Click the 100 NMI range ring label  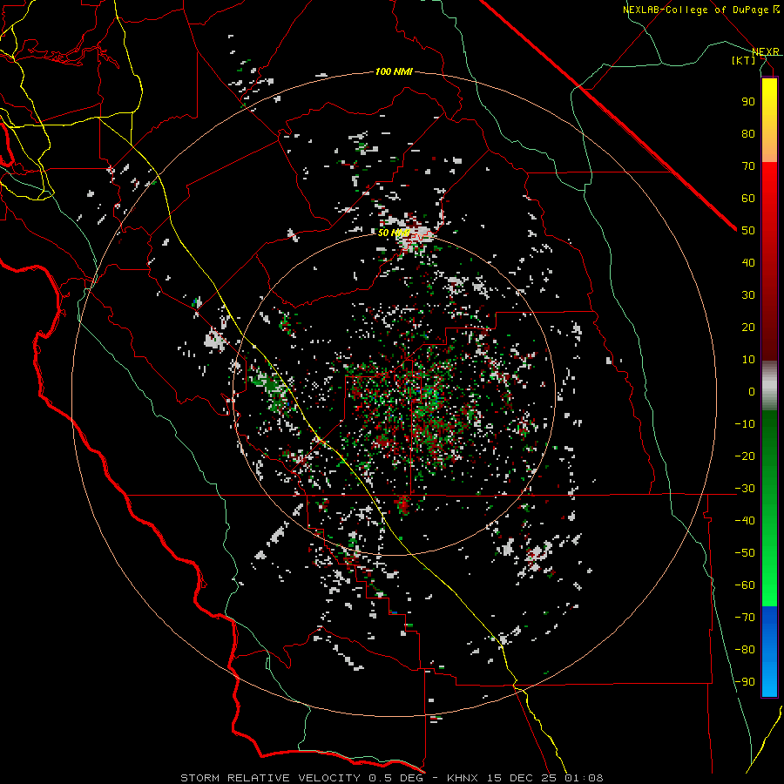coord(394,71)
